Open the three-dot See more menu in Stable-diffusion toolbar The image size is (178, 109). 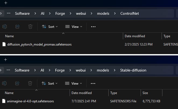click(93, 83)
